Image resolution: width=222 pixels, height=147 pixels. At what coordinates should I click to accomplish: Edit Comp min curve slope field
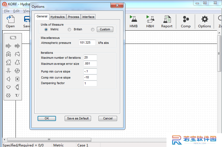(x=90, y=77)
